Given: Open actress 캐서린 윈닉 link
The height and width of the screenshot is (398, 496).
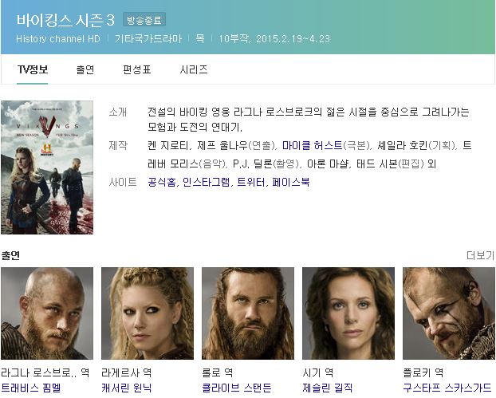Looking at the screenshot, I should 127,388.
